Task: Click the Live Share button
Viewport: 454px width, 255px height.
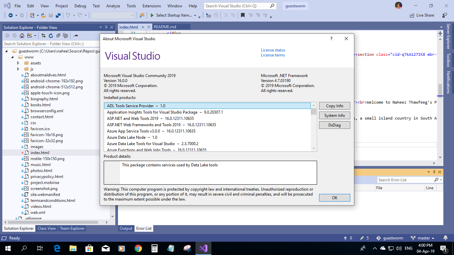Action: click(422, 15)
